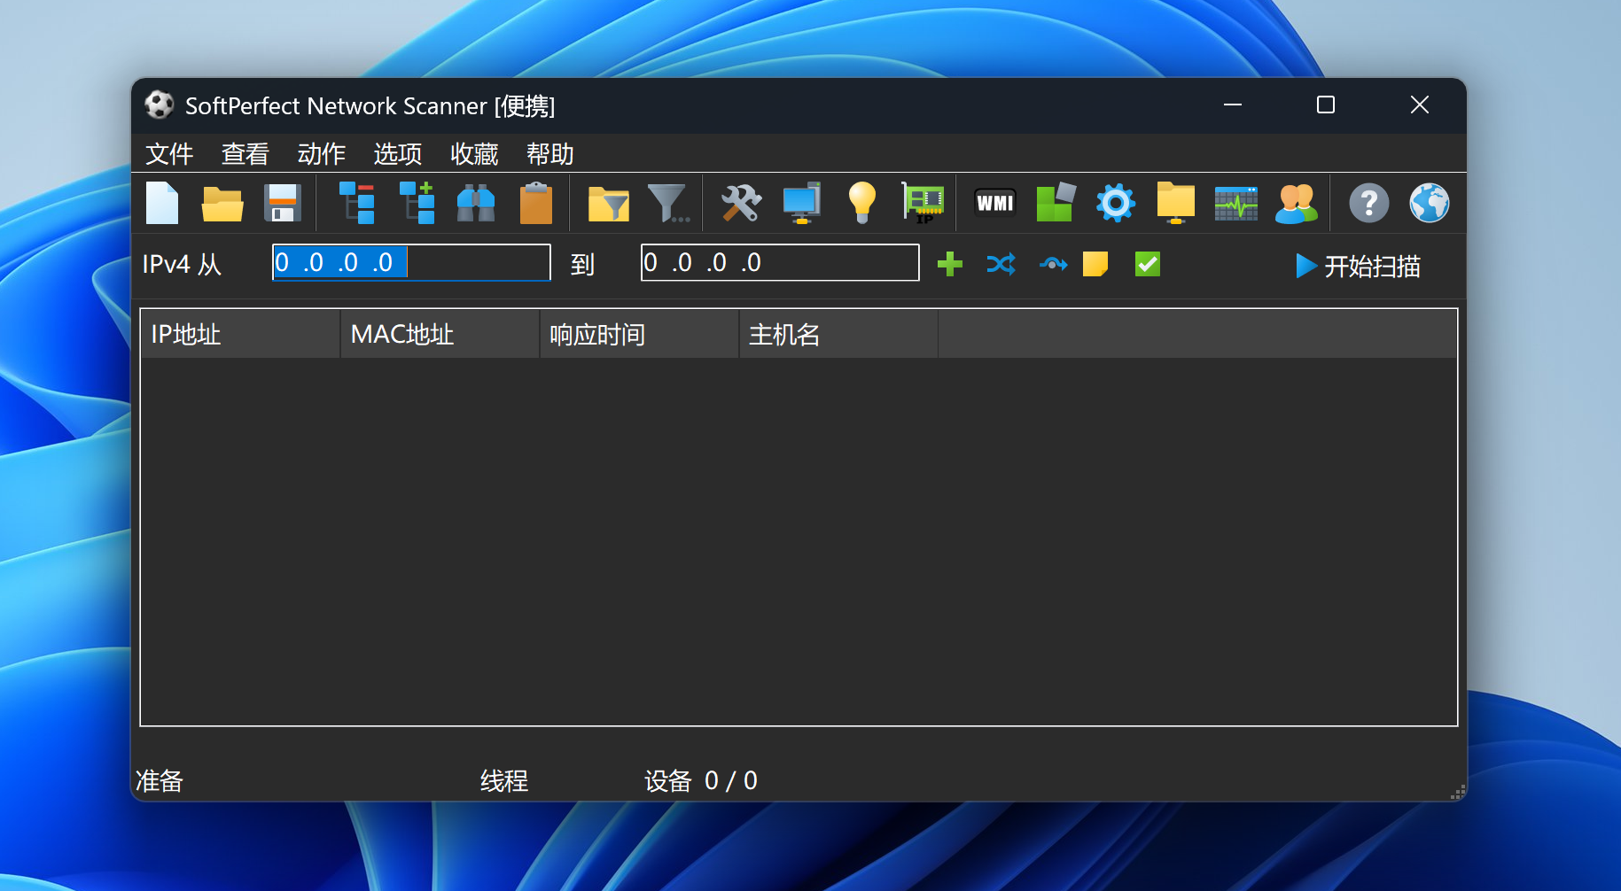This screenshot has width=1621, height=891.
Task: Open the IP network card icon
Action: point(923,203)
